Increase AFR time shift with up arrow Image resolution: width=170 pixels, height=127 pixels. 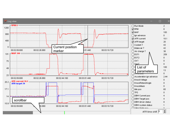click(164, 110)
